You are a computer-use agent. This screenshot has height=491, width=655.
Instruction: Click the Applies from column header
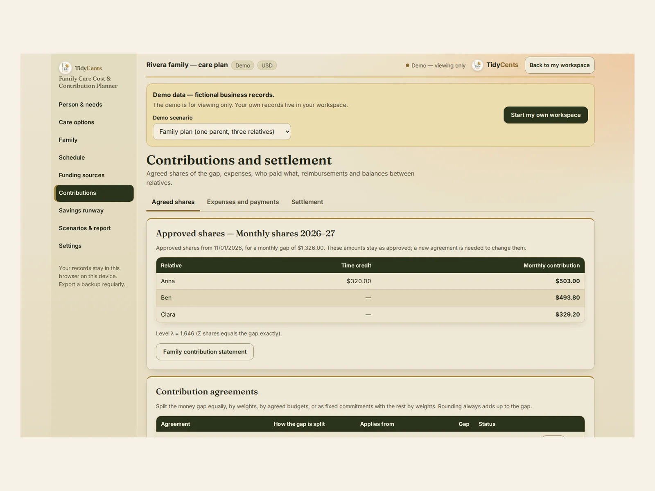(x=377, y=424)
